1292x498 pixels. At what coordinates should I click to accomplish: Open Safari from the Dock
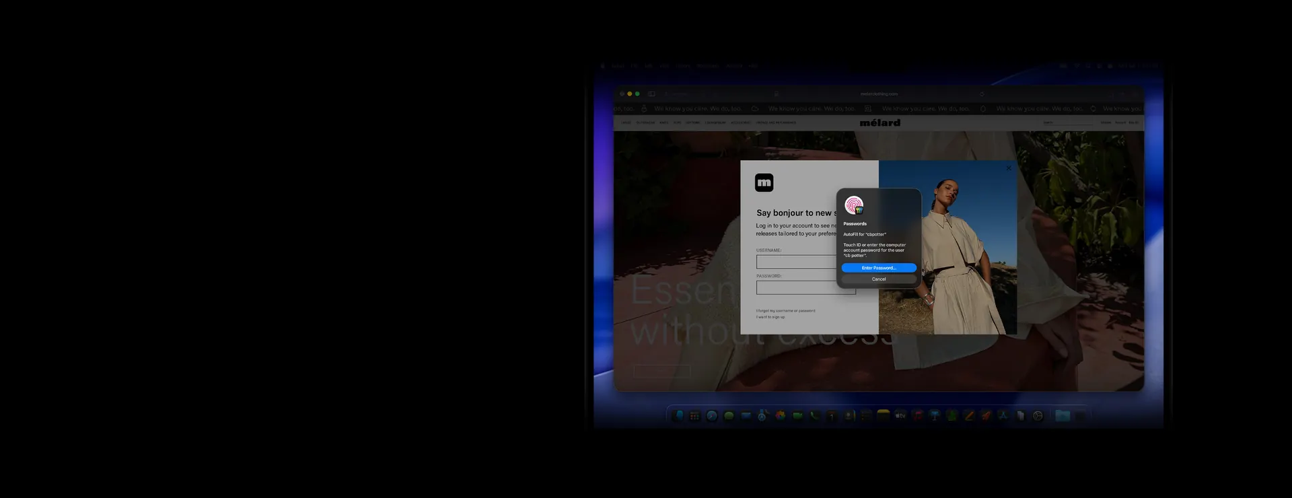pyautogui.click(x=712, y=415)
